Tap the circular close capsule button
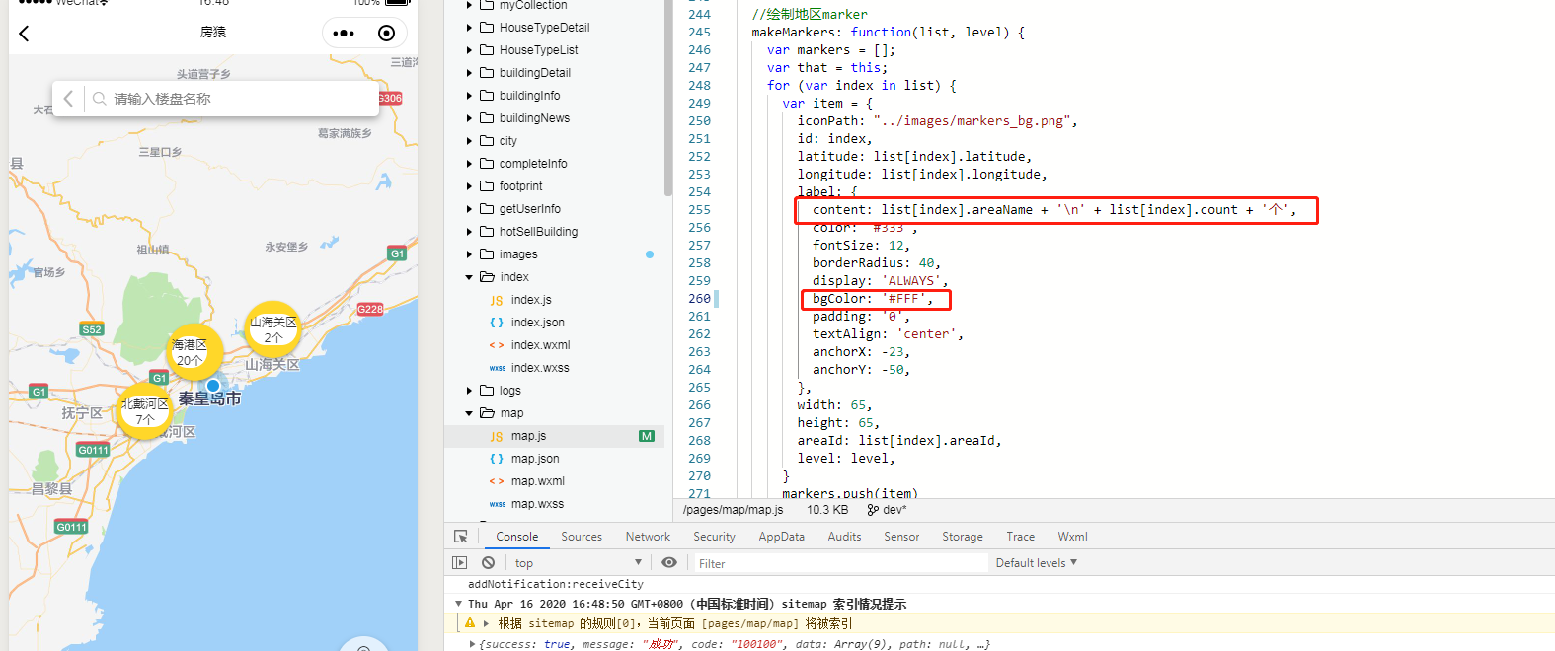Image resolution: width=1555 pixels, height=651 pixels. click(387, 34)
